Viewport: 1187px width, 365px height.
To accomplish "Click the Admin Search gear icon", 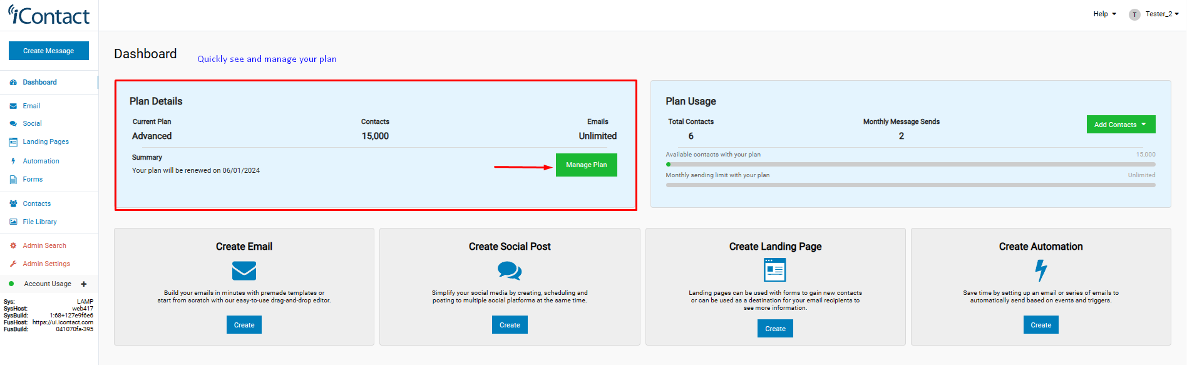I will click(x=13, y=245).
